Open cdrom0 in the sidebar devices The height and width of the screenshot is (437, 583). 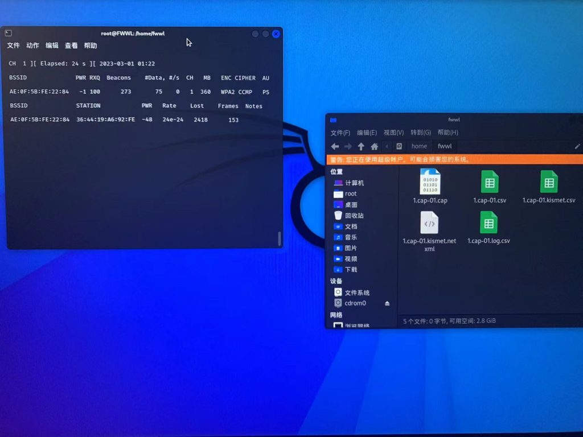click(350, 303)
